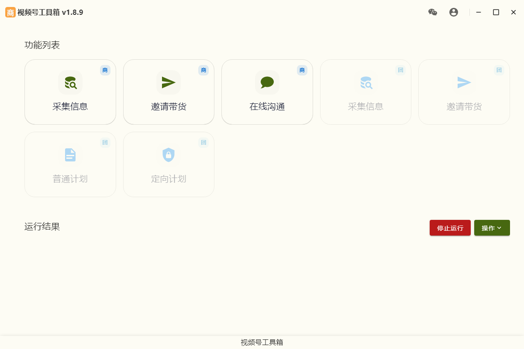
Task: Click the 团 badge on the greyed 邀请带货 card
Action: coord(499,70)
